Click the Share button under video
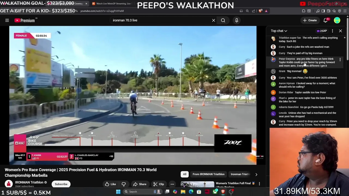The height and width of the screenshot is (196, 349). [140, 184]
